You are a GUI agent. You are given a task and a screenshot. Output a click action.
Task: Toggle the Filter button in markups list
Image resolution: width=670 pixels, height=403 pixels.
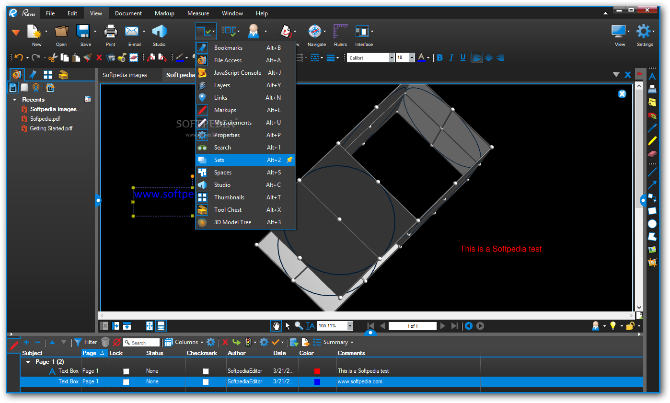85,342
